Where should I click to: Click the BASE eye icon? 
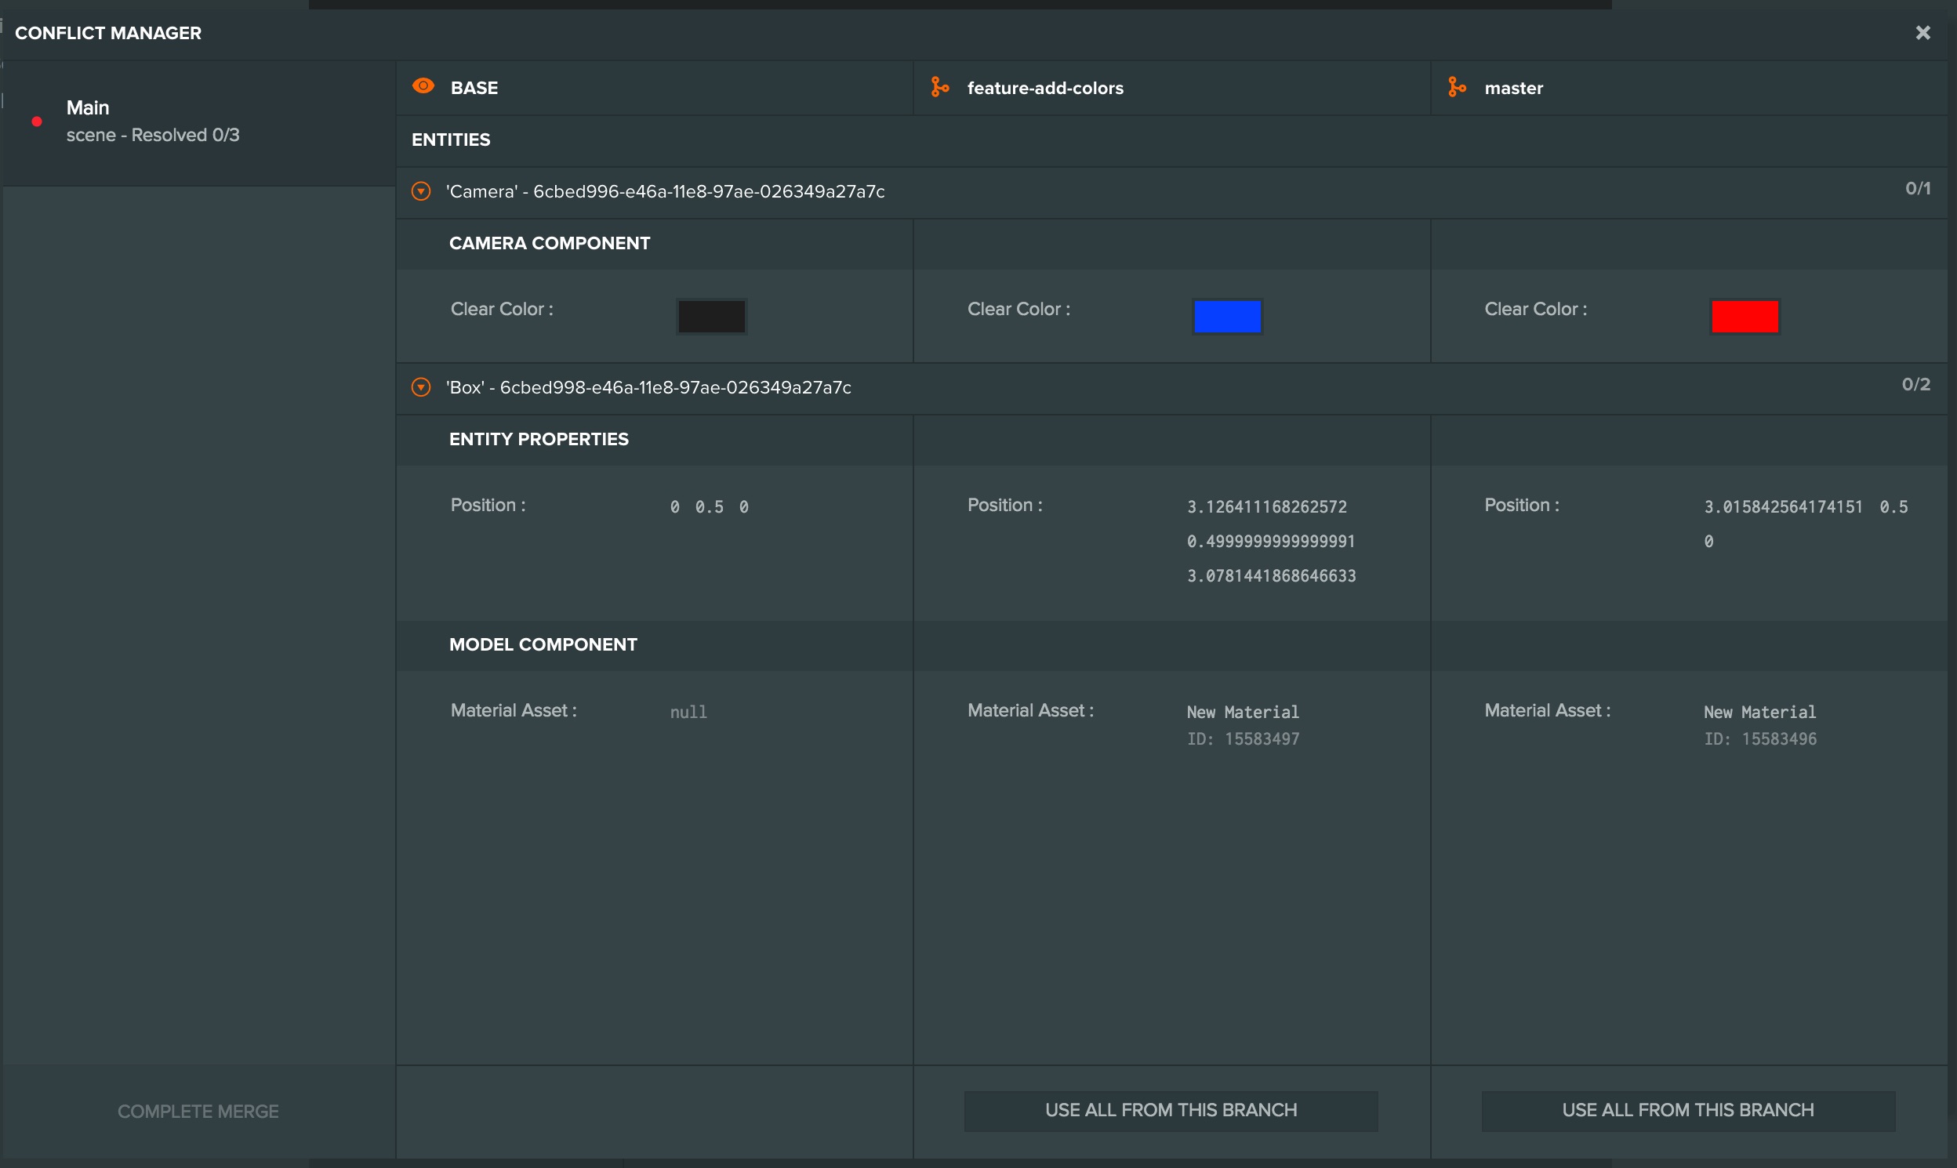coord(423,86)
